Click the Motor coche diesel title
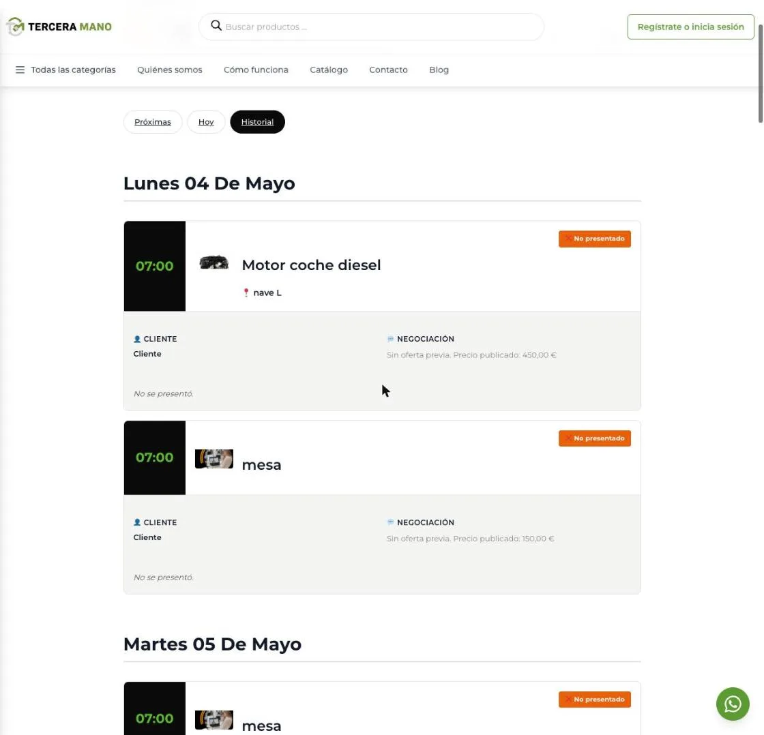The height and width of the screenshot is (735, 764). tap(311, 265)
